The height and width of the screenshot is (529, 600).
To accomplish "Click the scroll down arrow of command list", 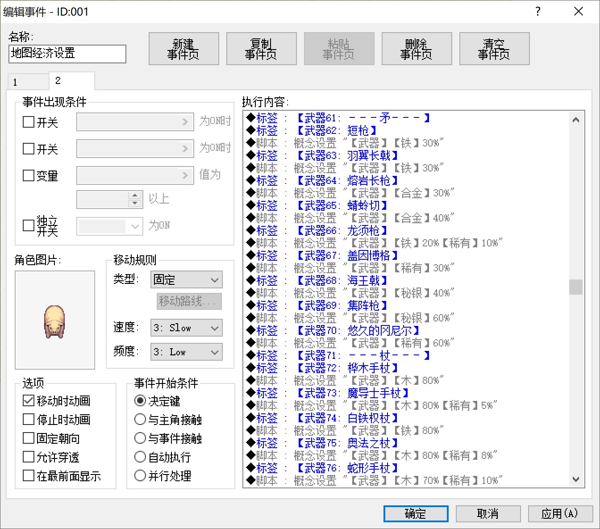I will coord(576,479).
